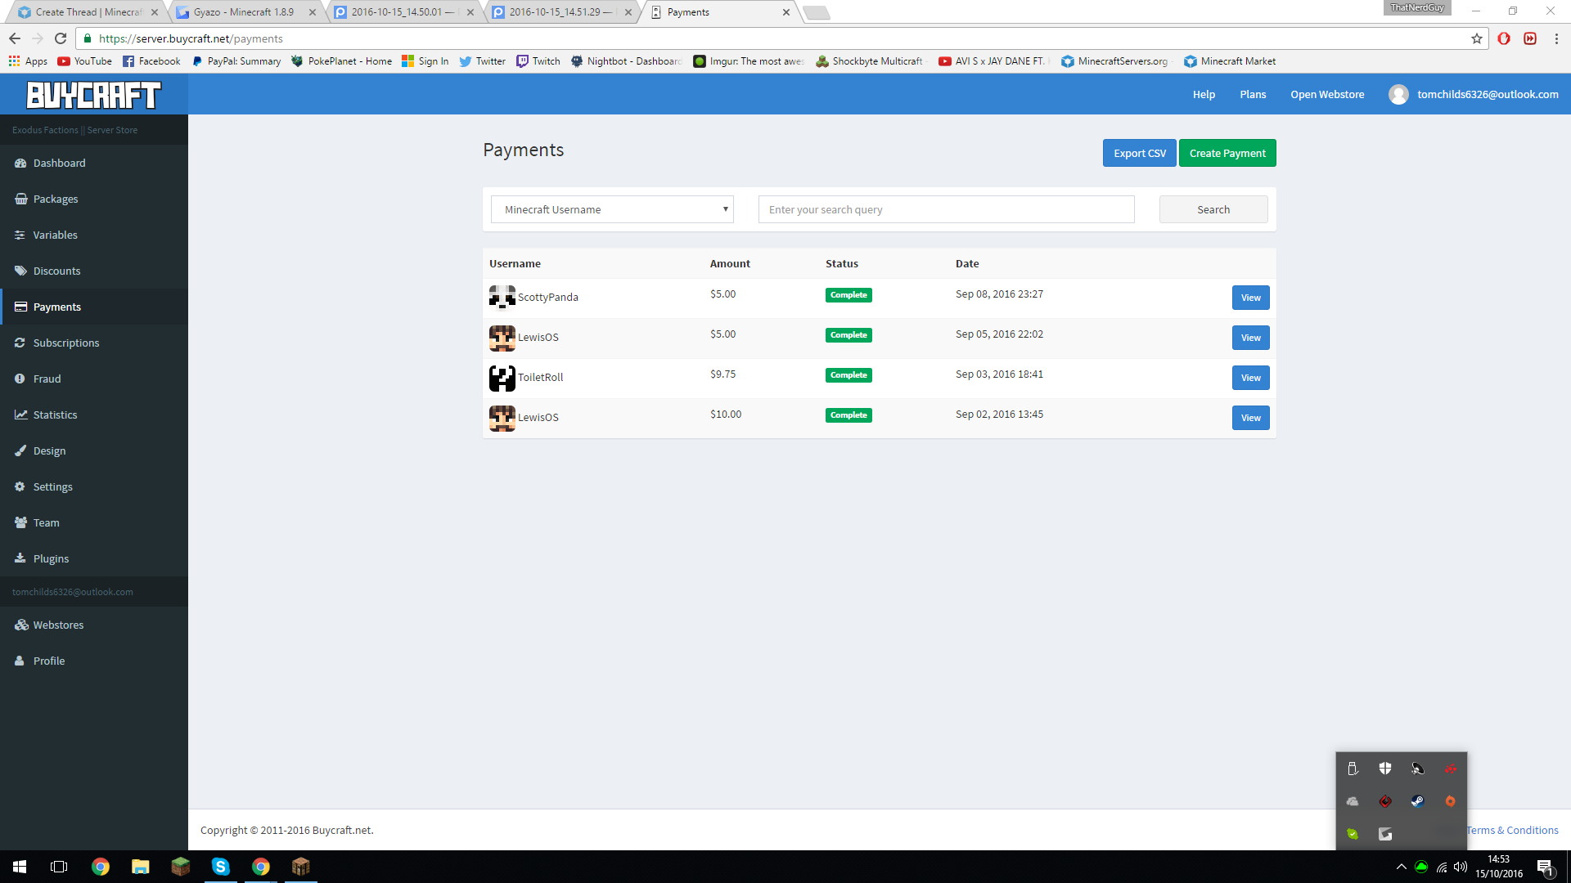Viewport: 1571px width, 883px height.
Task: Open Fraud section via warning icon
Action: coord(20,379)
